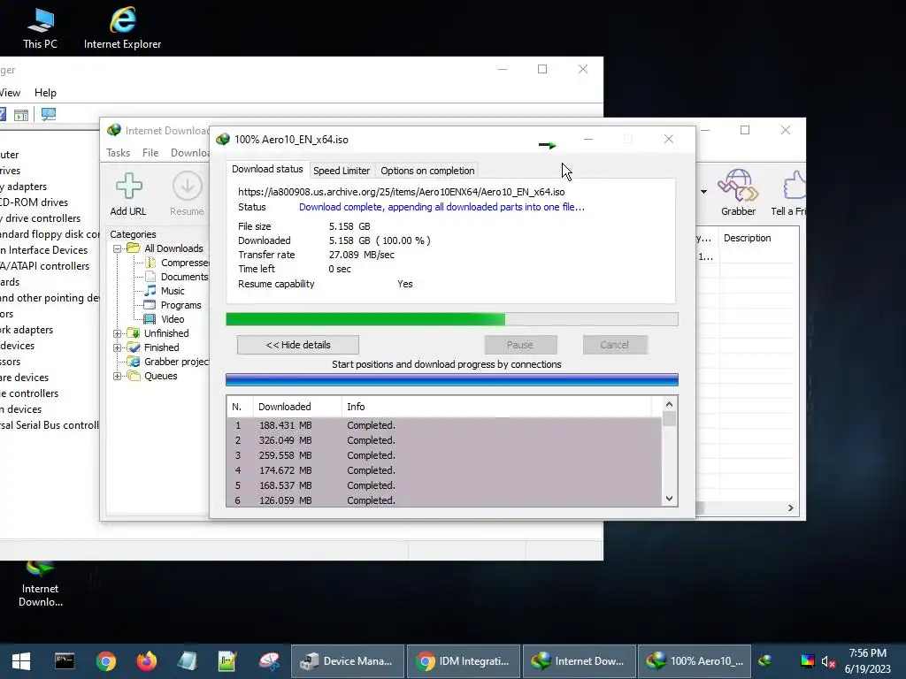Viewport: 906px width, 679px height.
Task: Click the Pause button
Action: [x=520, y=345]
